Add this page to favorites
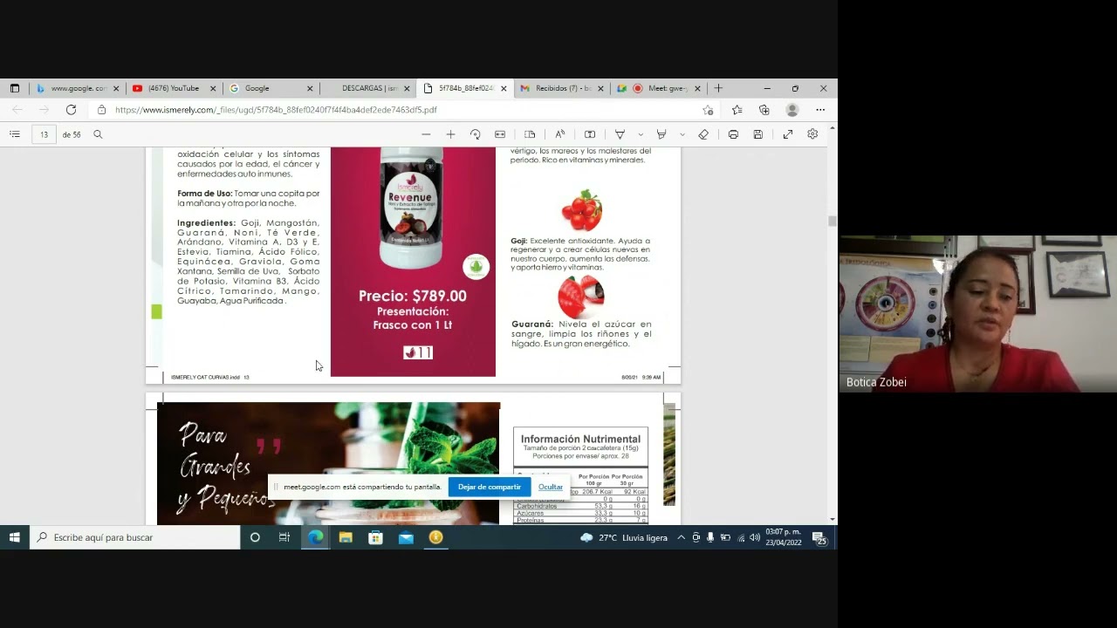Screen dimensions: 1117x628 click(708, 110)
